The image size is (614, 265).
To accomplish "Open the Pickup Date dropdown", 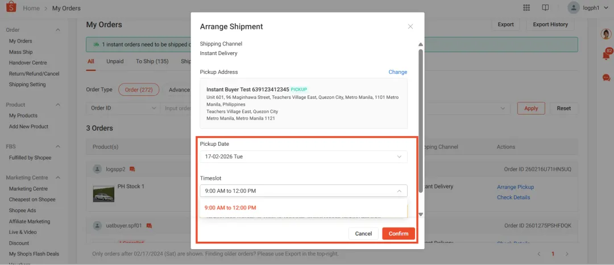I will coord(304,157).
